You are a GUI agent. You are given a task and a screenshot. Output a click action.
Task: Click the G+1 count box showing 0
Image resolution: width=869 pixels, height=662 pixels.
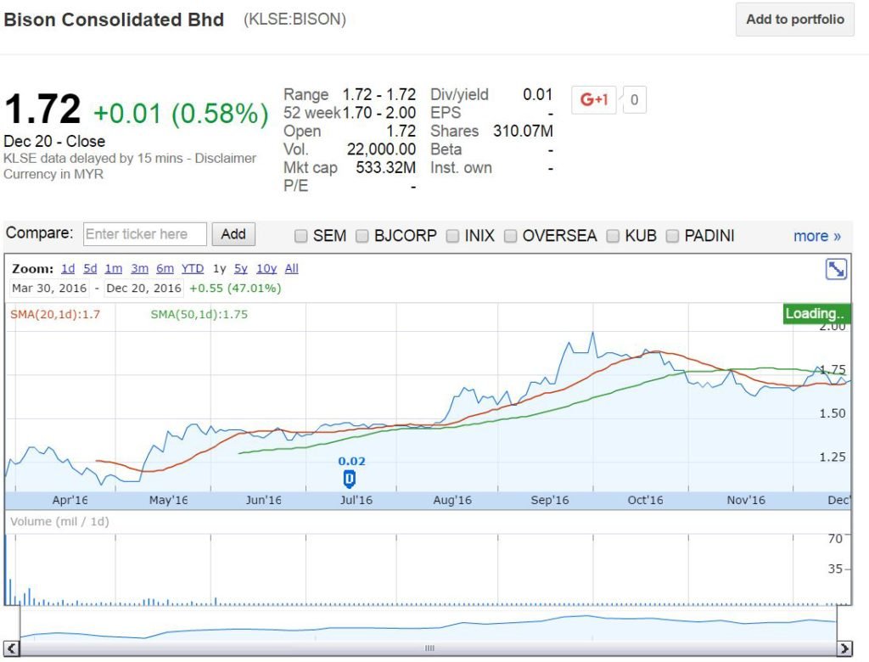coord(634,100)
